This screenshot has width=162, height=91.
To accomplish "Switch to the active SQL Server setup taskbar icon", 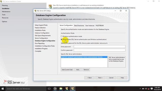I will [73, 89].
